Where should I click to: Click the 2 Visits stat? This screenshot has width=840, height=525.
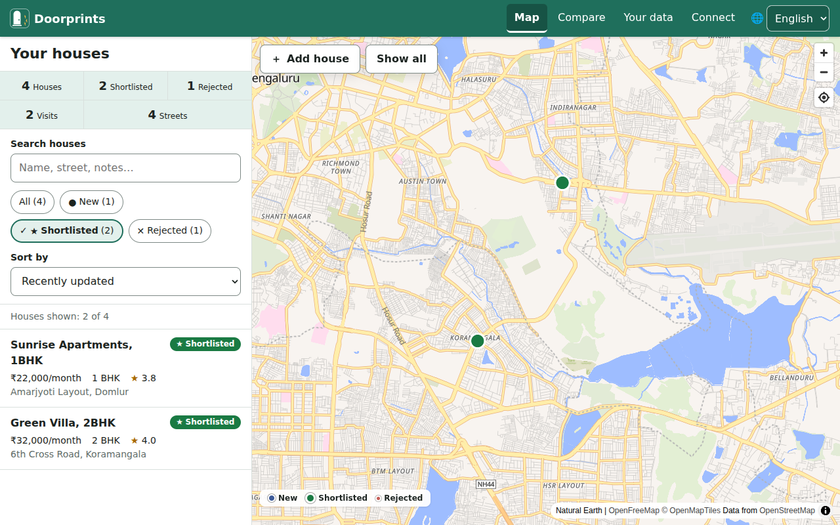[42, 115]
